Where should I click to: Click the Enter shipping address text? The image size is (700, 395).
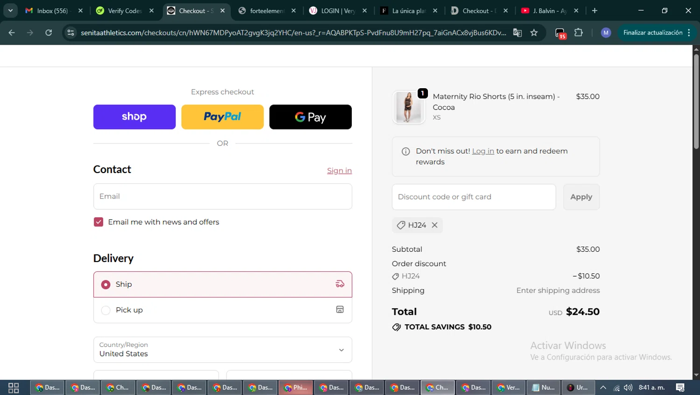click(558, 291)
